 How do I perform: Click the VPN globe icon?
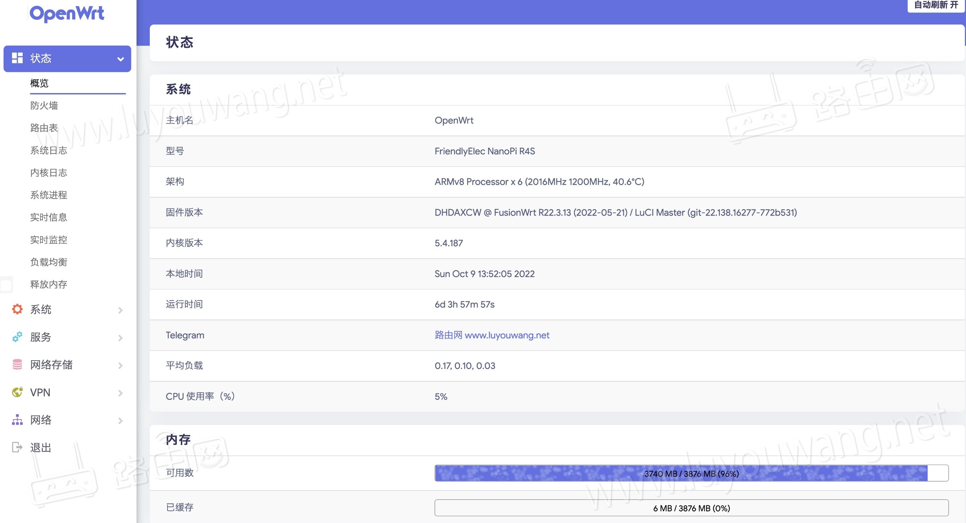pos(17,392)
